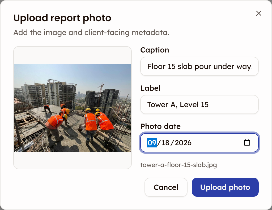Click the Upload photo button

(225, 187)
